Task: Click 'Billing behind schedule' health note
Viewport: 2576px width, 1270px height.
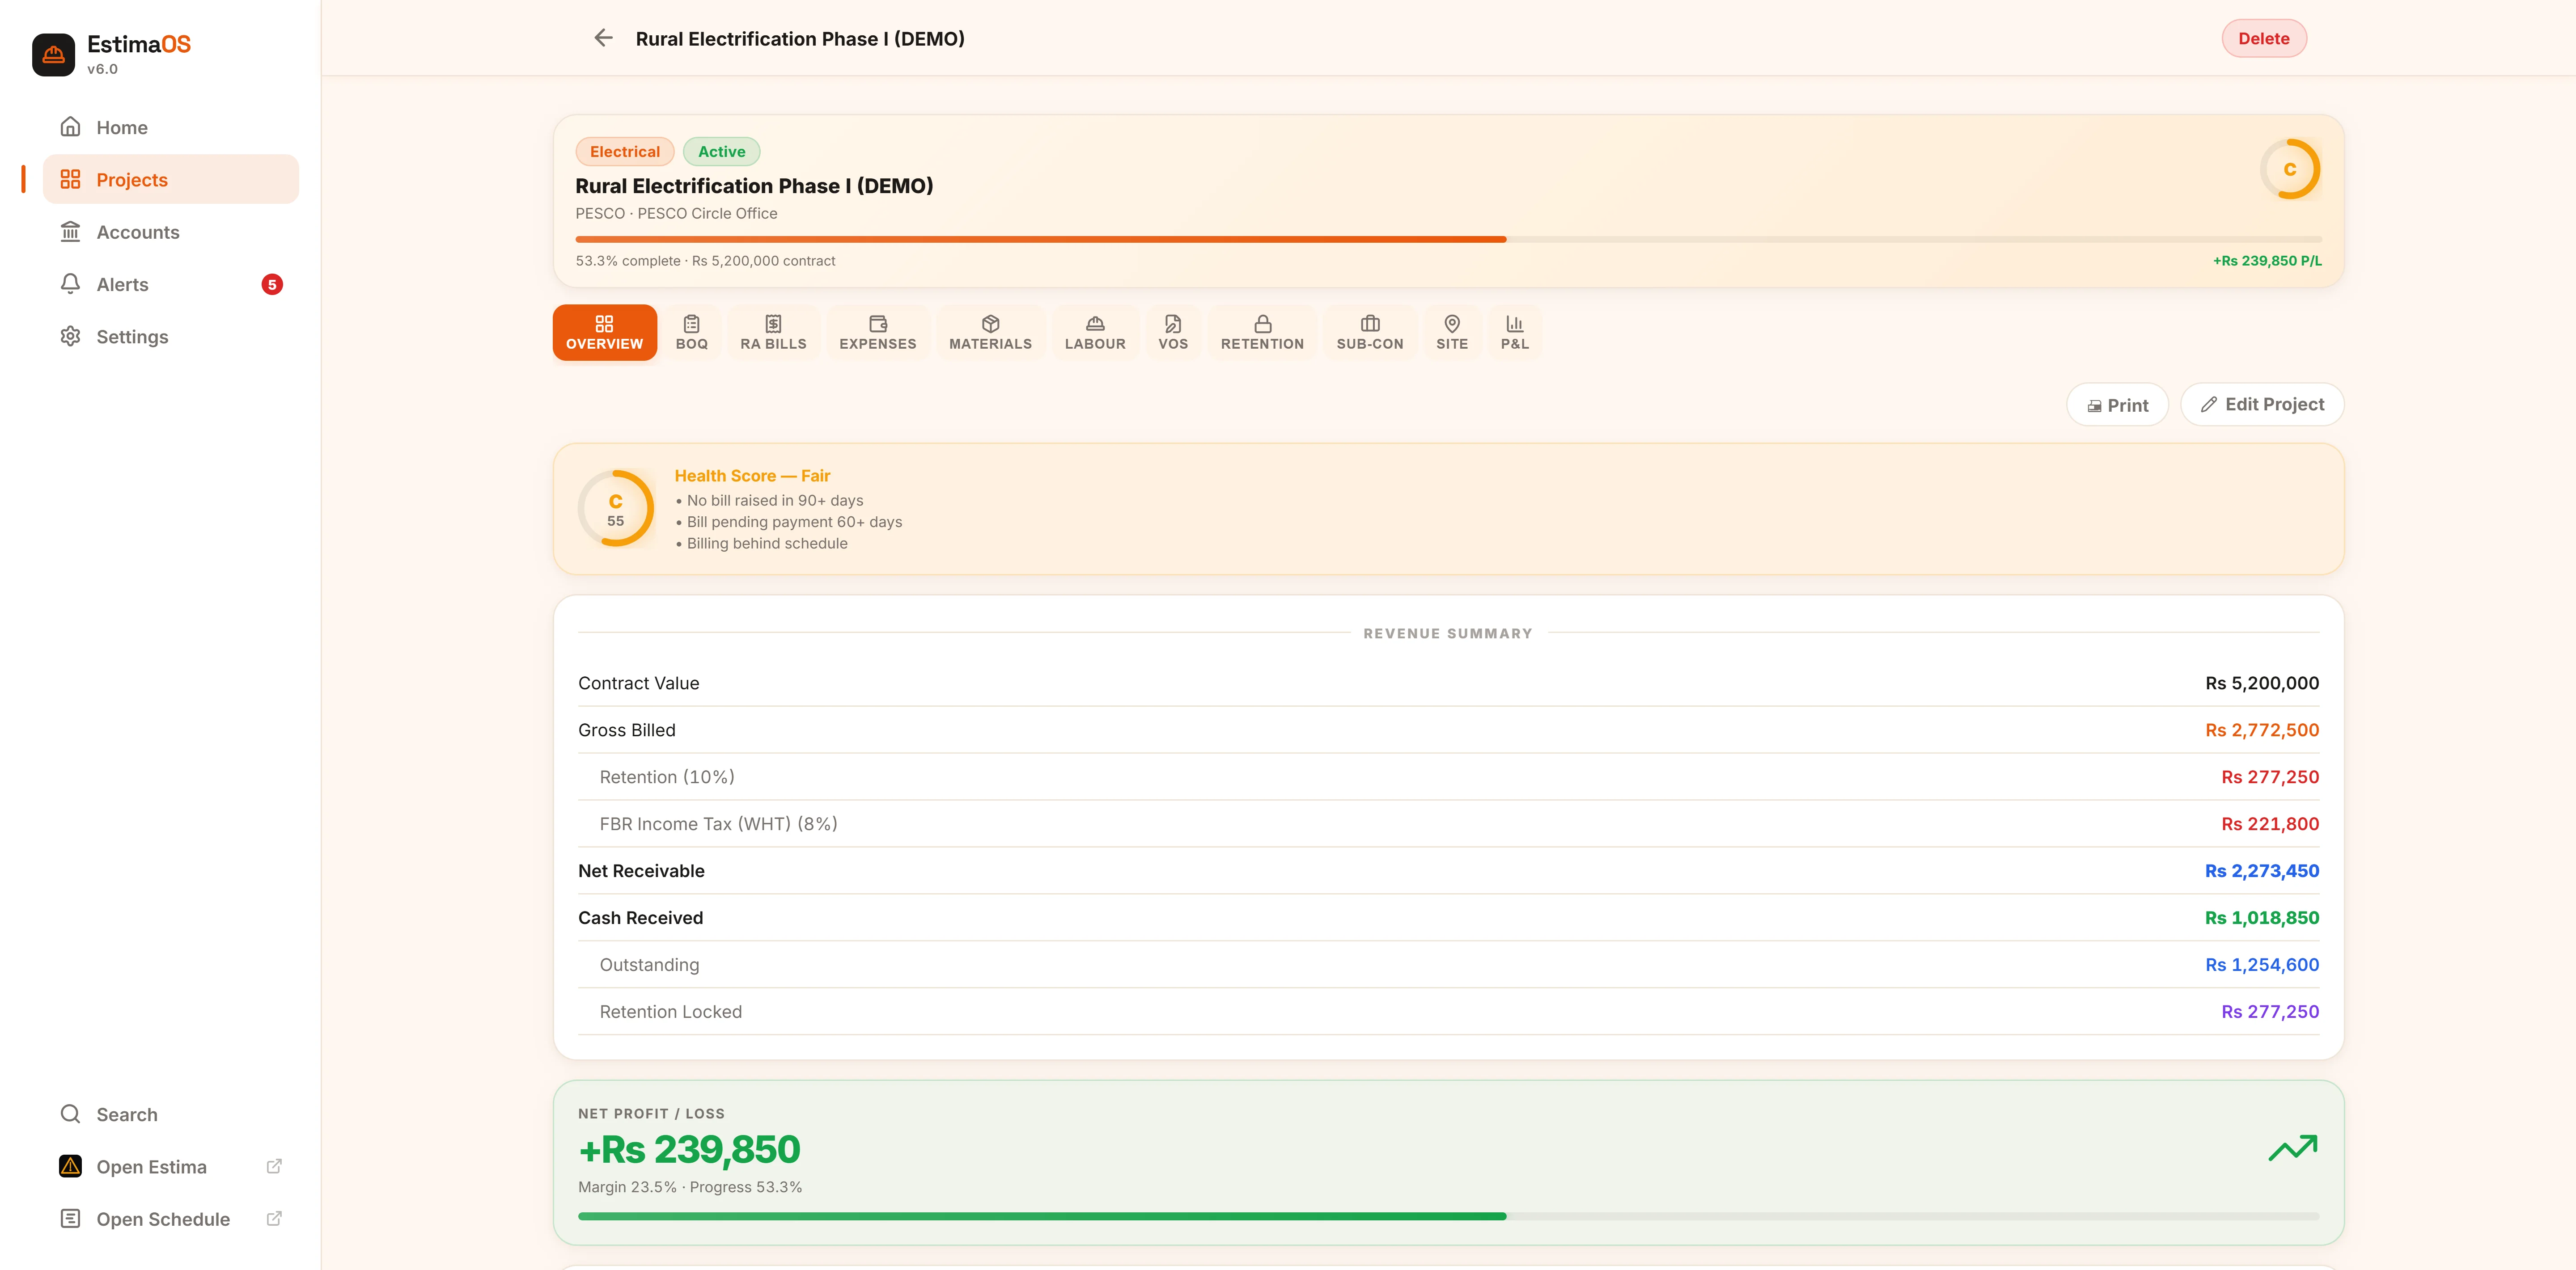Action: [x=767, y=544]
